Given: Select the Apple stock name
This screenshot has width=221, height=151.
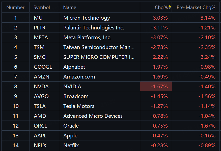Looking at the screenshot, I should pos(70,136).
